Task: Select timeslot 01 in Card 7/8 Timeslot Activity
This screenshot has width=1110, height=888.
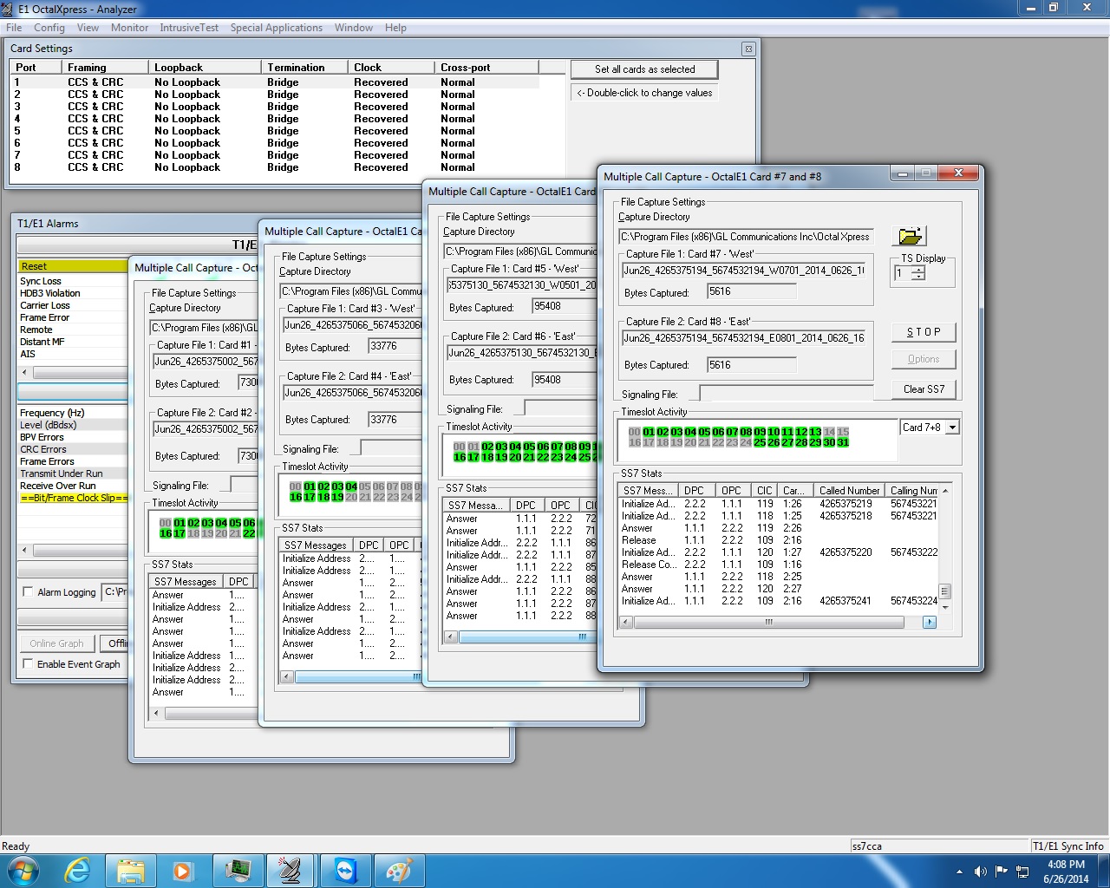Action: [649, 432]
